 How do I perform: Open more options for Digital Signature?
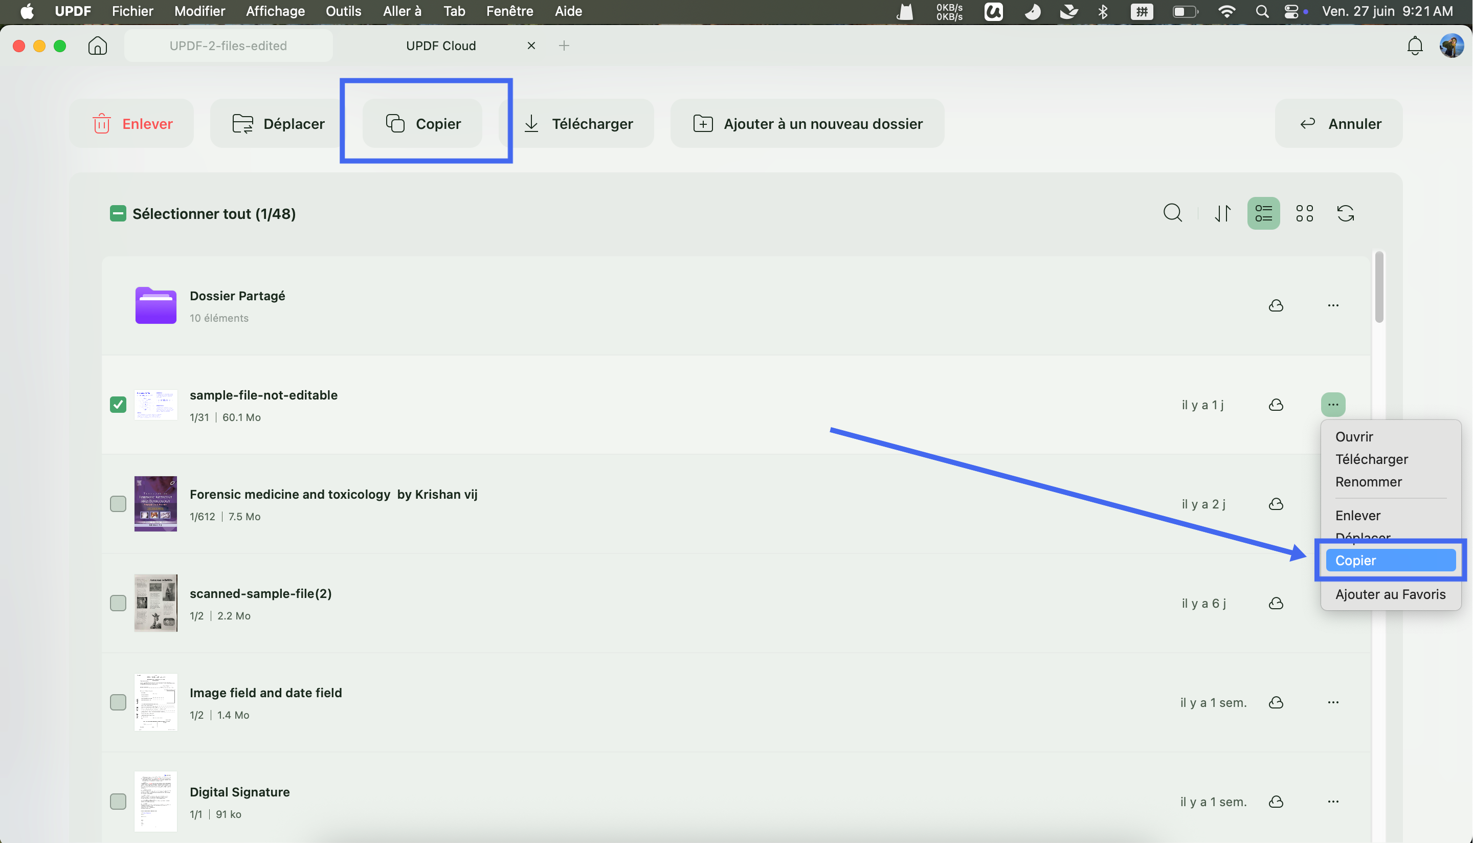pyautogui.click(x=1333, y=802)
